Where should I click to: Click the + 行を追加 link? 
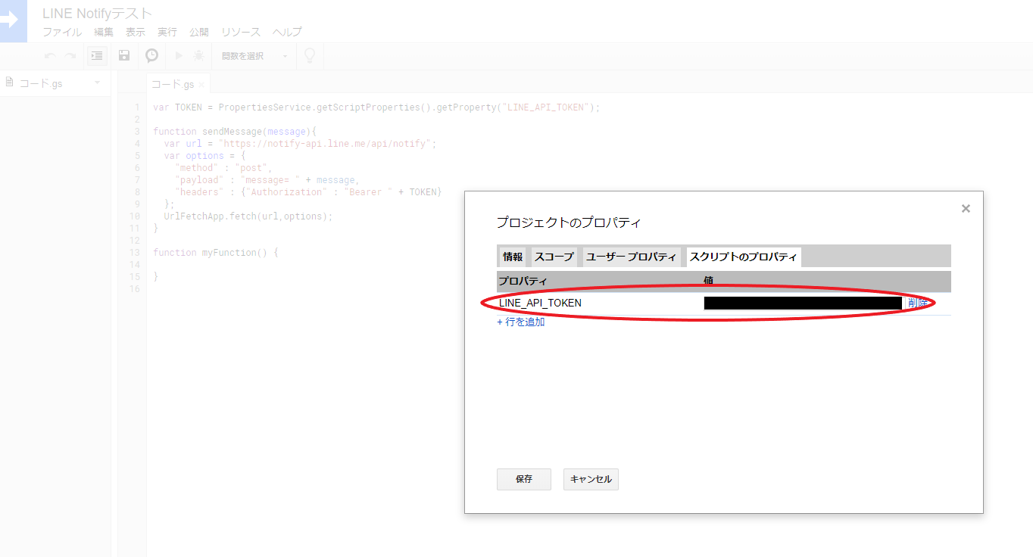click(x=520, y=322)
